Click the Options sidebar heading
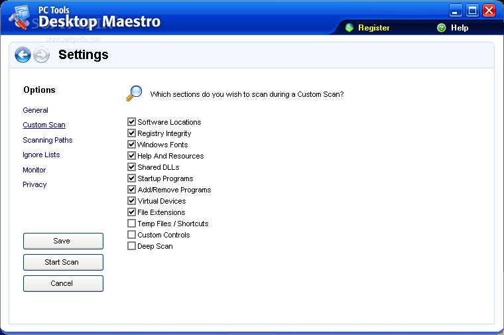 point(39,90)
